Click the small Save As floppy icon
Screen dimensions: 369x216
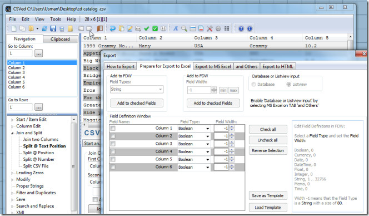(x=62, y=29)
